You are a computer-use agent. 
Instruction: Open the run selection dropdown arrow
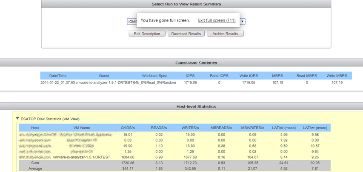[242, 21]
